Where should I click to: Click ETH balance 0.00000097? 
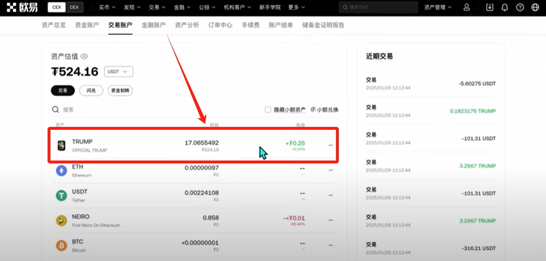coord(201,168)
